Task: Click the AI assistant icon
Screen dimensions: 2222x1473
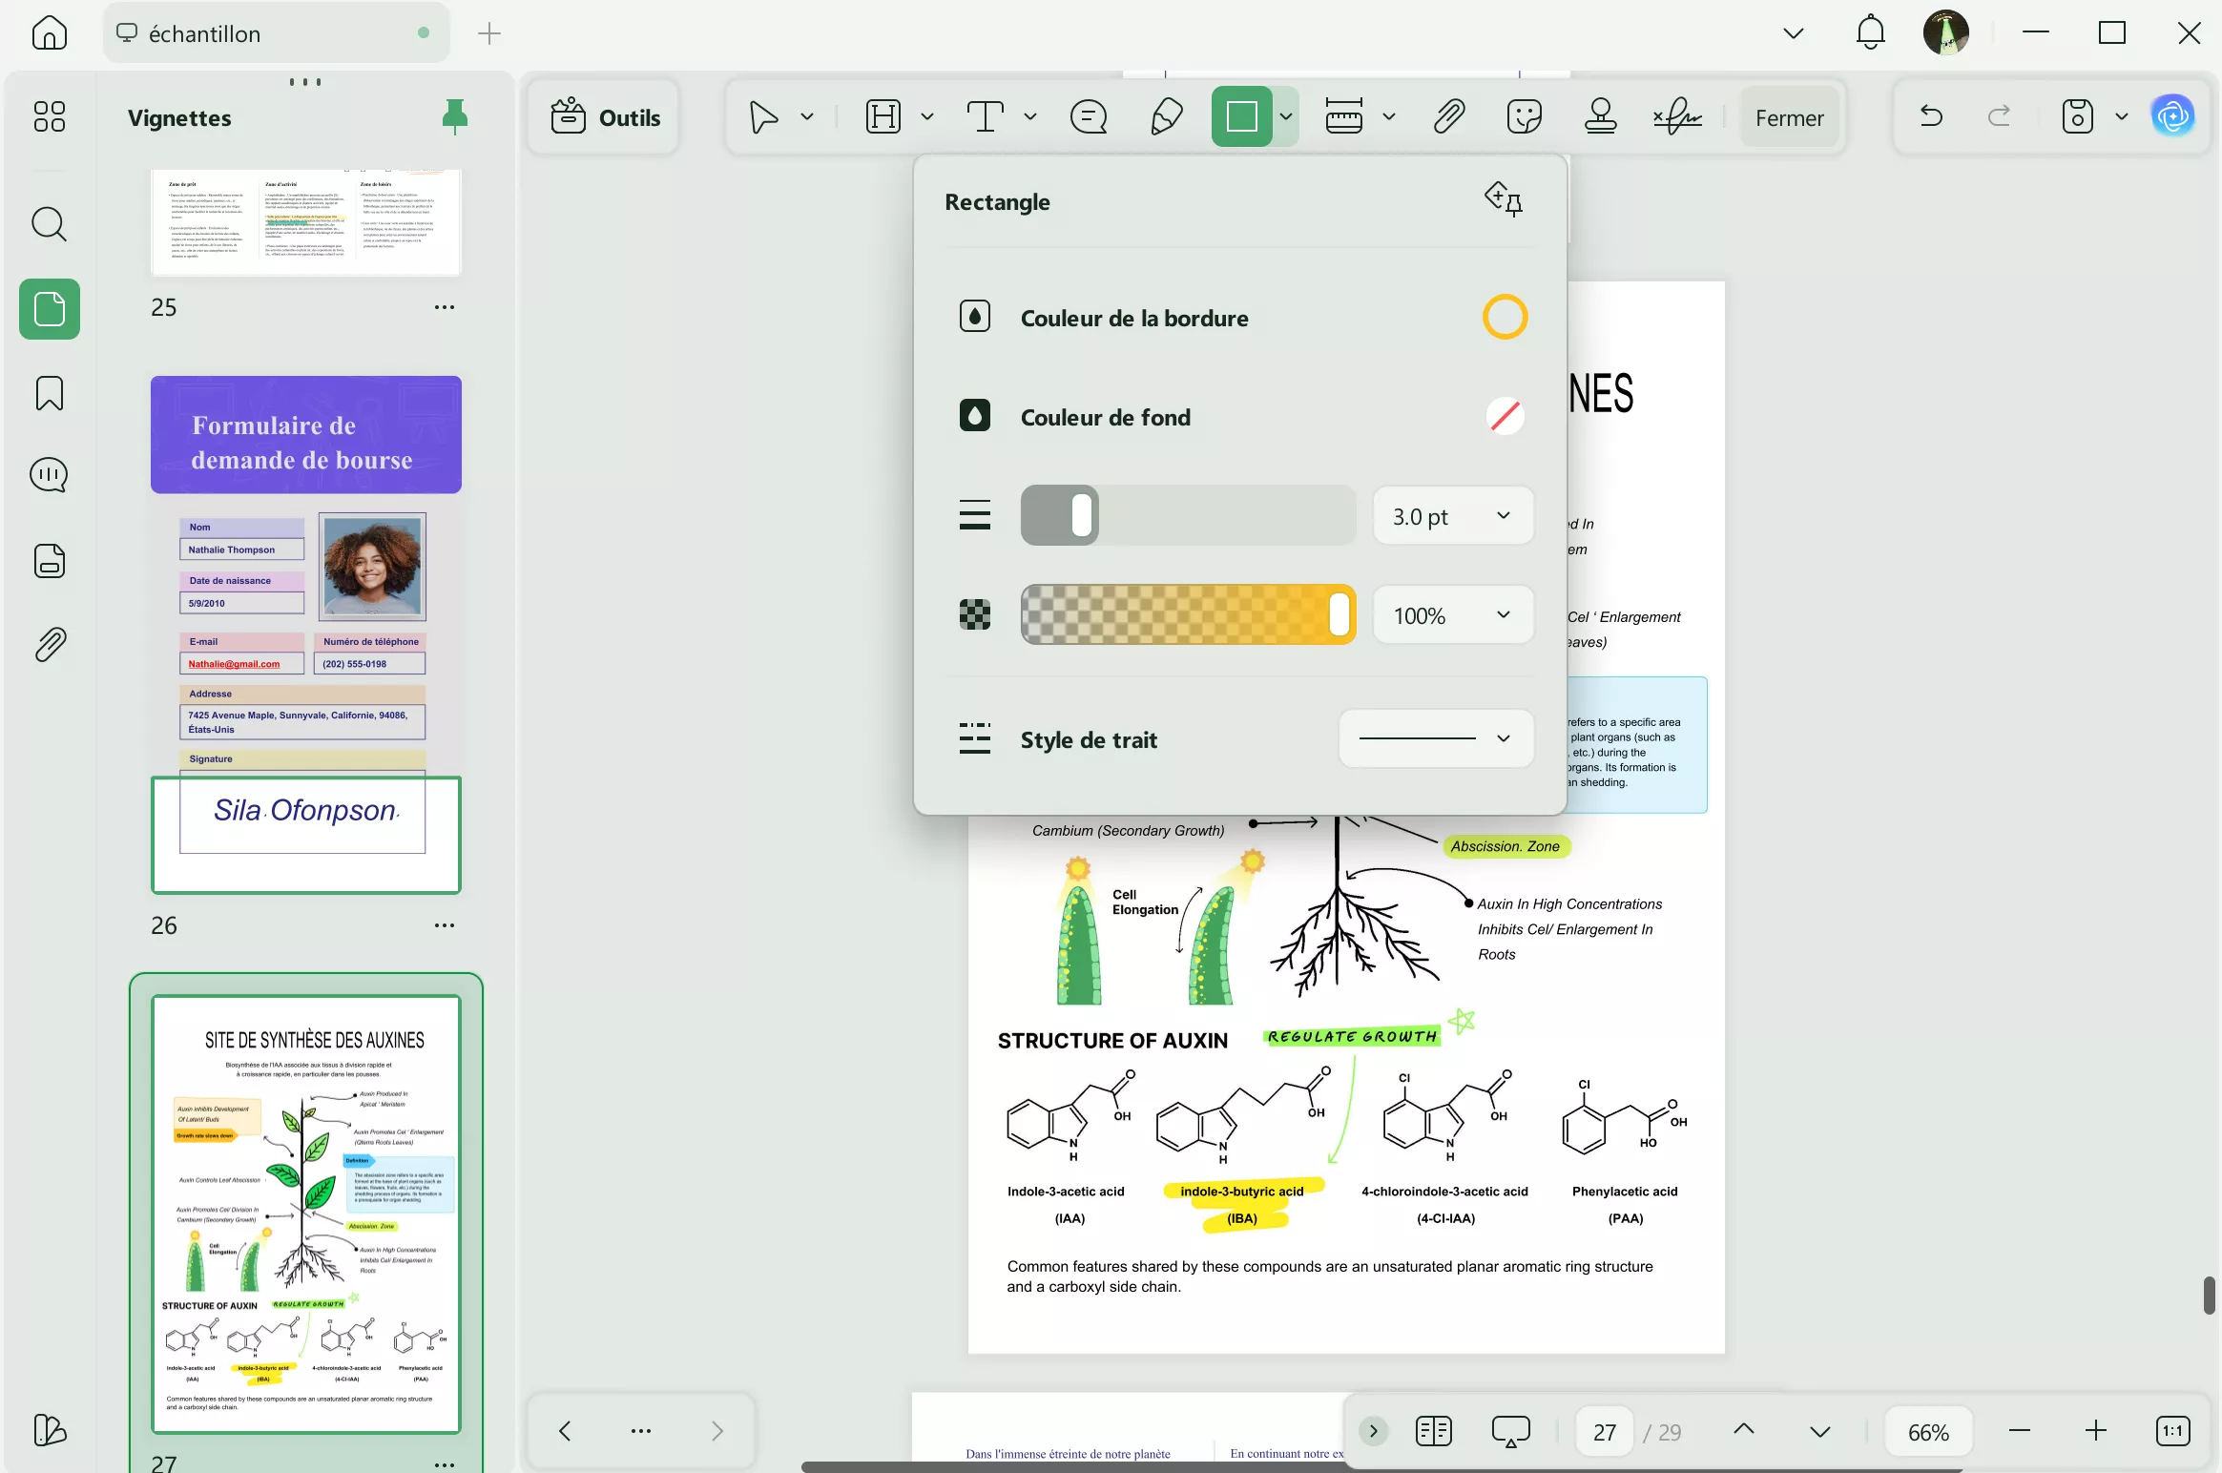Action: tap(2172, 116)
